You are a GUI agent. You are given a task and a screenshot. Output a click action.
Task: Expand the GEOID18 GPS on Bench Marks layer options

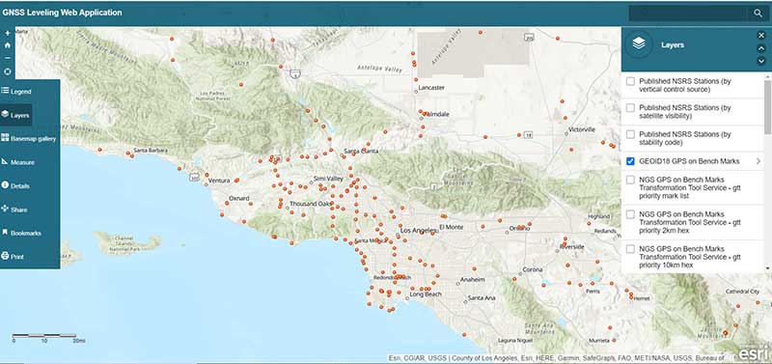pos(758,161)
